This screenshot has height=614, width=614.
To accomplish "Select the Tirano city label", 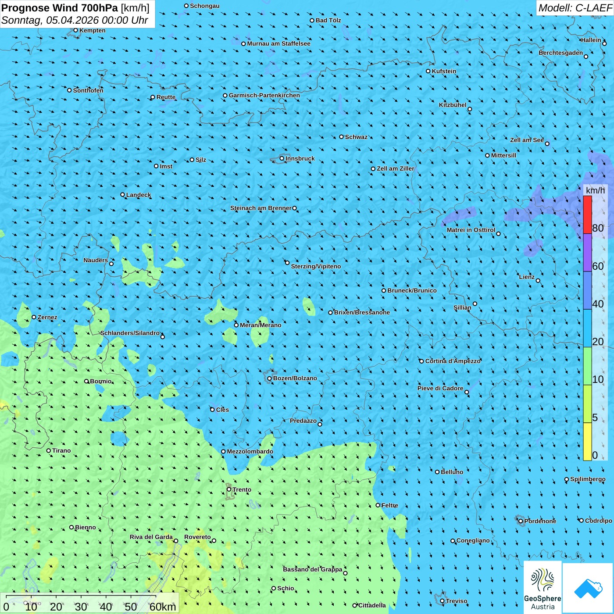I will point(61,450).
